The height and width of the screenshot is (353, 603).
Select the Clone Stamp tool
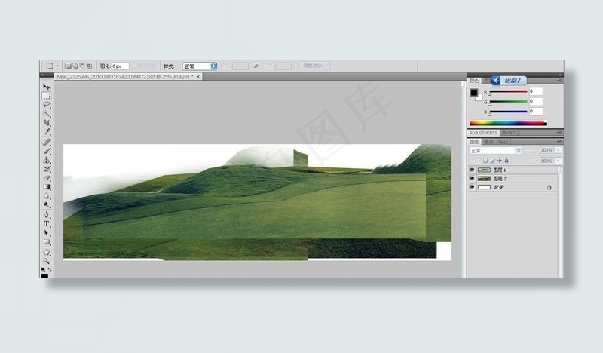[x=47, y=160]
